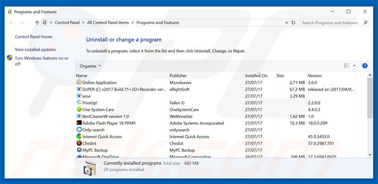Viewport: 378px width, 184px height.
Task: Click the version 57.0.2987.701 cell
Action: click(x=321, y=143)
